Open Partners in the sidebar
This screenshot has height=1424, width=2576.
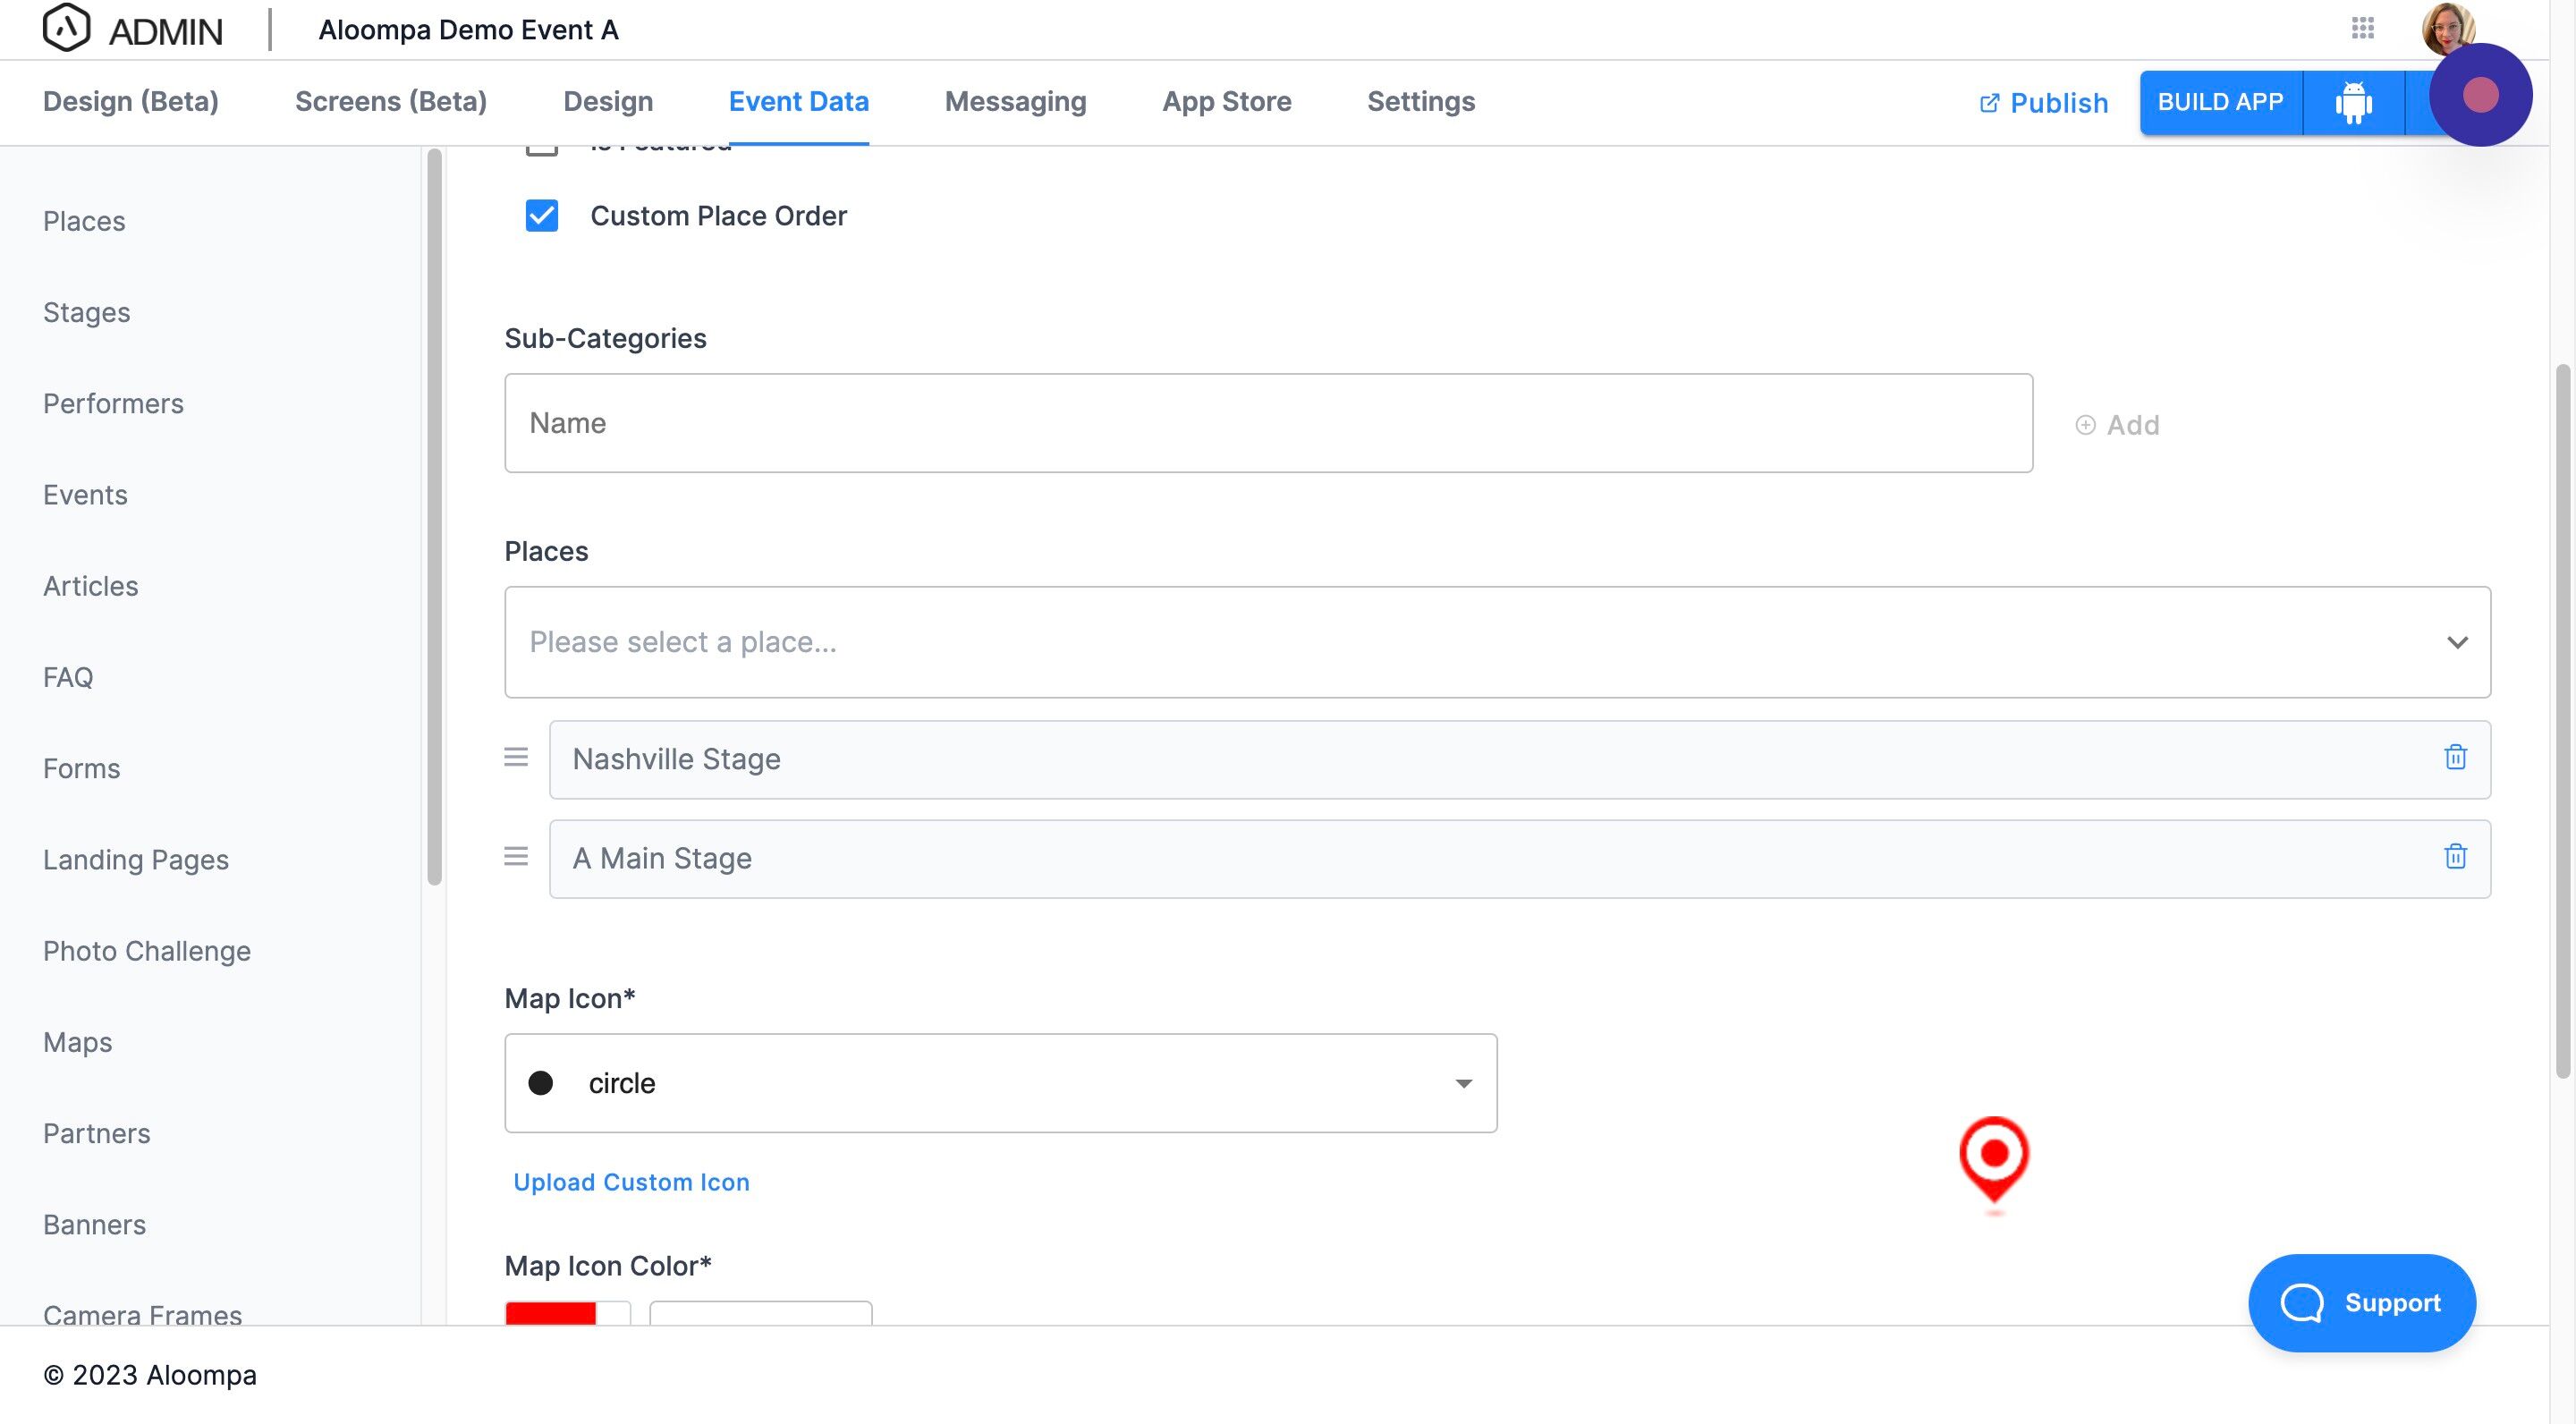click(96, 1133)
